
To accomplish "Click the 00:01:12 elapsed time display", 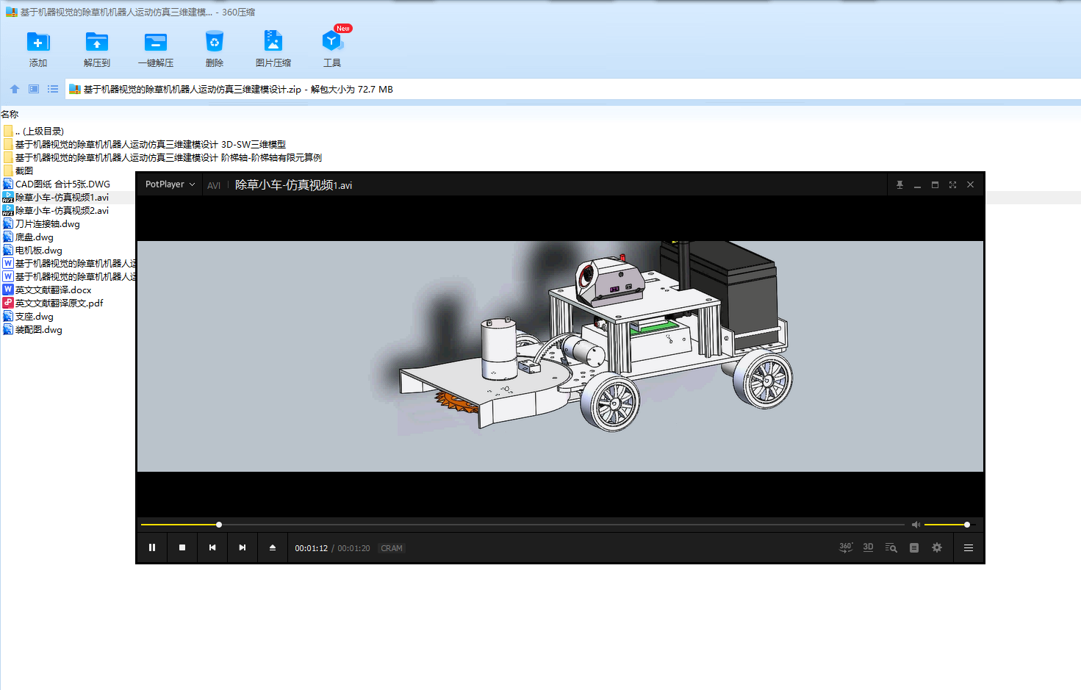I will [312, 548].
